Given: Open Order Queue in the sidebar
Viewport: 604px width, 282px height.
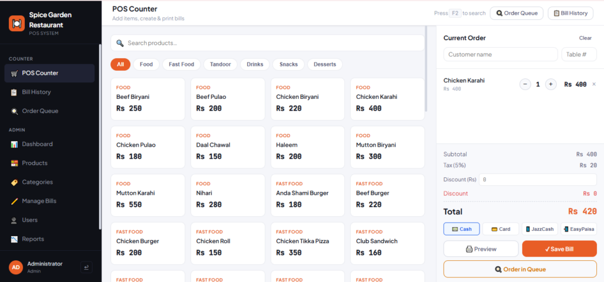Looking at the screenshot, I should click(40, 111).
